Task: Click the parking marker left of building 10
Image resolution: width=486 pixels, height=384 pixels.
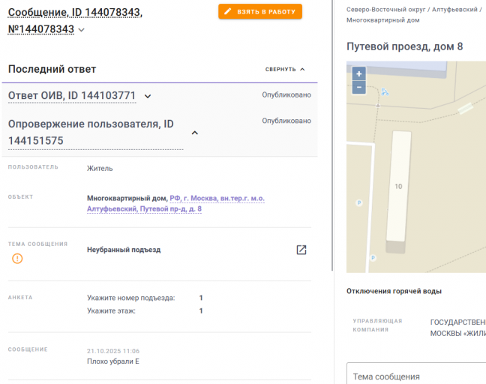Action: point(359,203)
